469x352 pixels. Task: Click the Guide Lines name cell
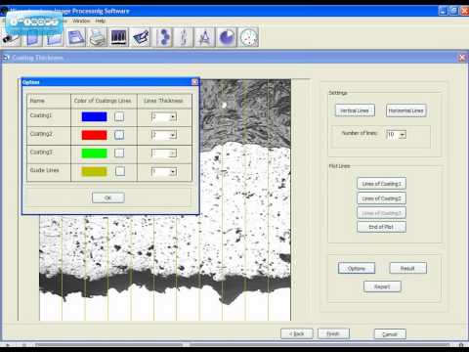tap(49, 171)
